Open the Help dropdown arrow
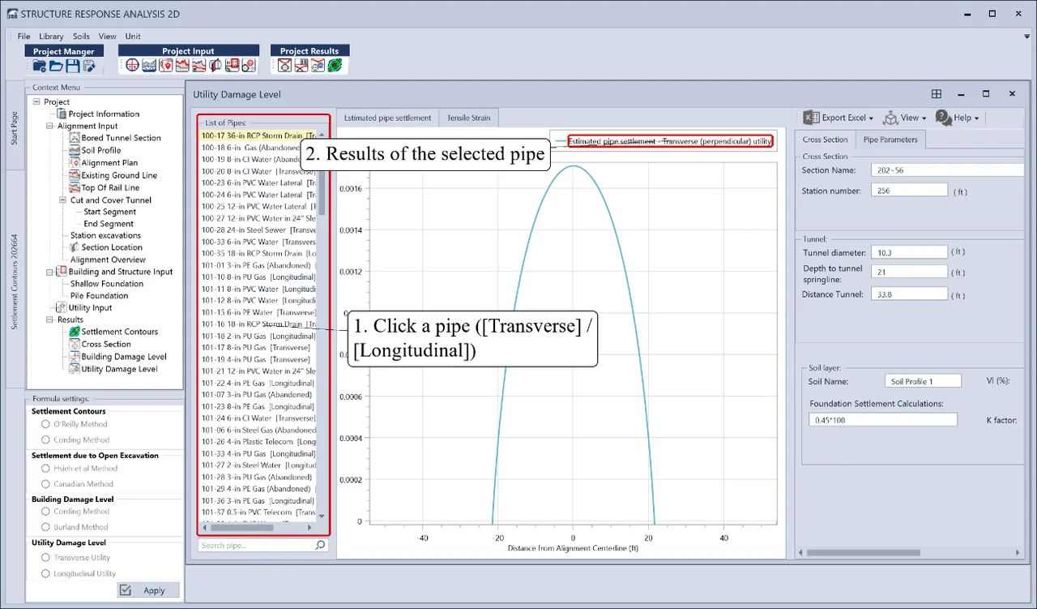Image resolution: width=1037 pixels, height=609 pixels. click(x=976, y=118)
